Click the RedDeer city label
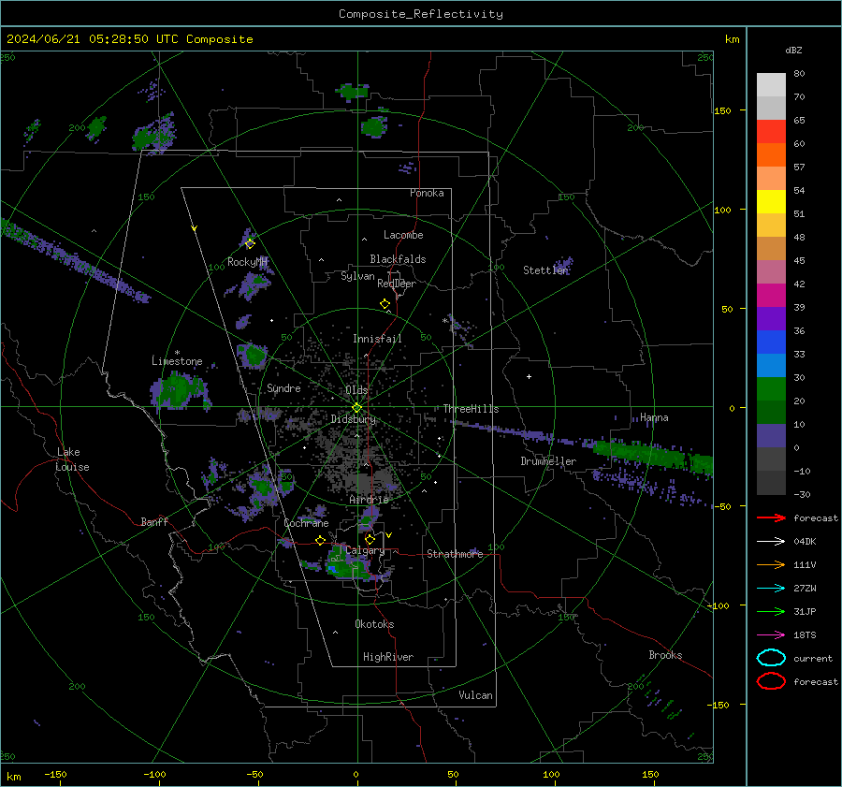The height and width of the screenshot is (787, 842). [x=397, y=284]
